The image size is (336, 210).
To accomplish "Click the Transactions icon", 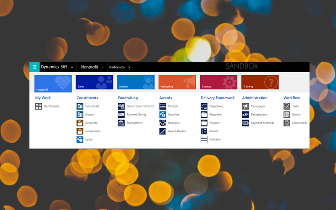I will [121, 123].
